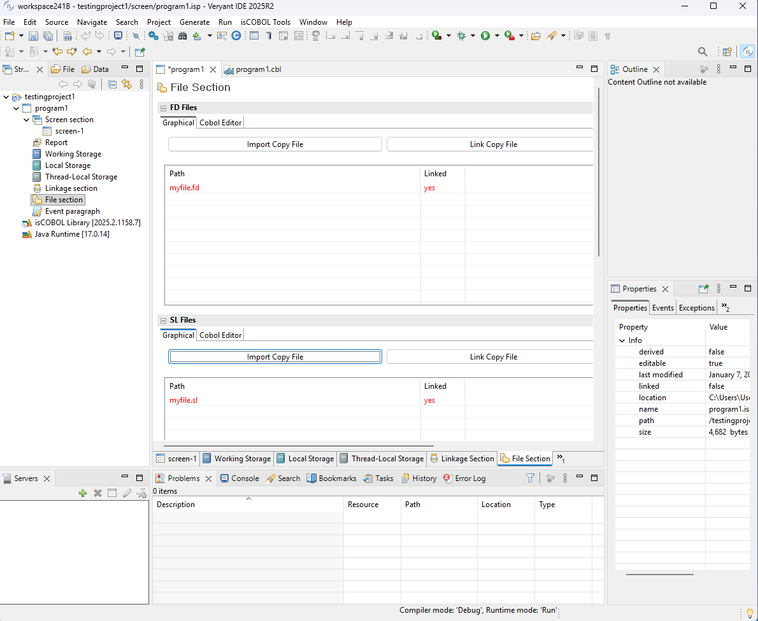Screen dimensions: 758x621
Task: Click Import Copy File under SL Files
Action: click(275, 357)
